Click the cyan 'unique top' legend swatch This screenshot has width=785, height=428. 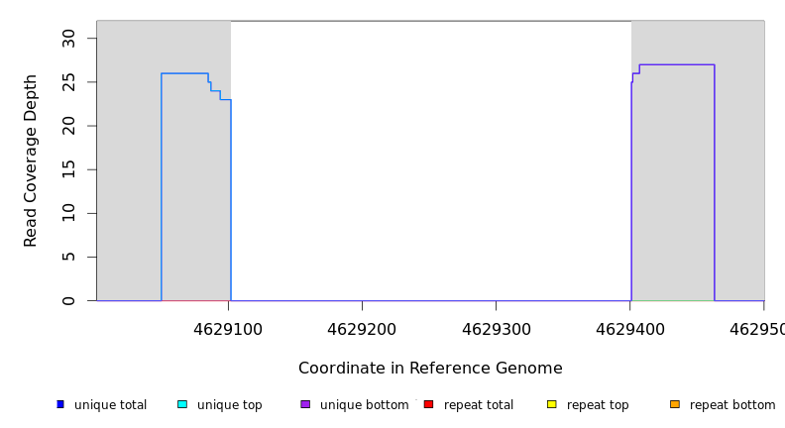(x=182, y=404)
